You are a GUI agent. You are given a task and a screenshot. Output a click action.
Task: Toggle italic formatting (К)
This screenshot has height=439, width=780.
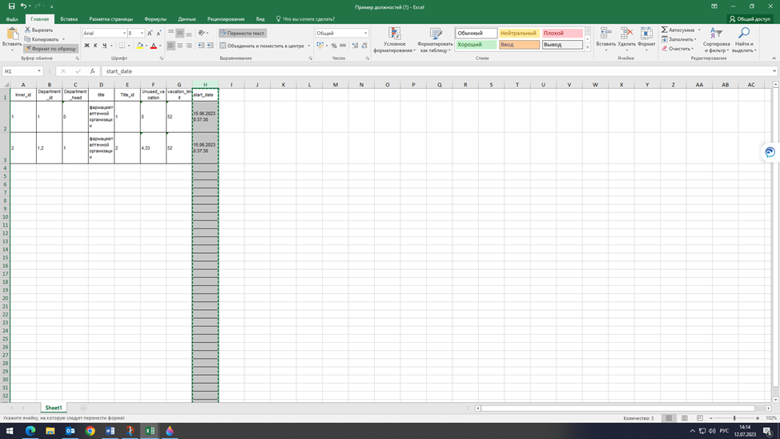pos(95,46)
